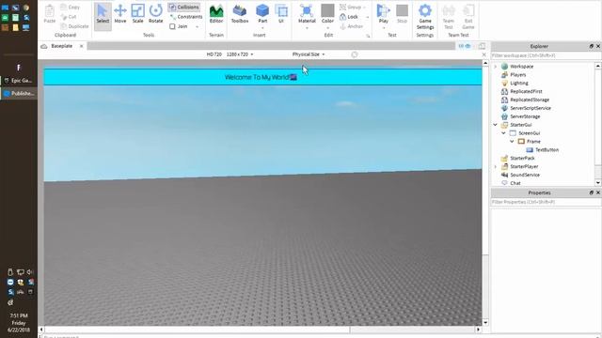Open the 1280 x 720 resolution dropdown
Viewport: 602px width, 338px height.
(240, 54)
